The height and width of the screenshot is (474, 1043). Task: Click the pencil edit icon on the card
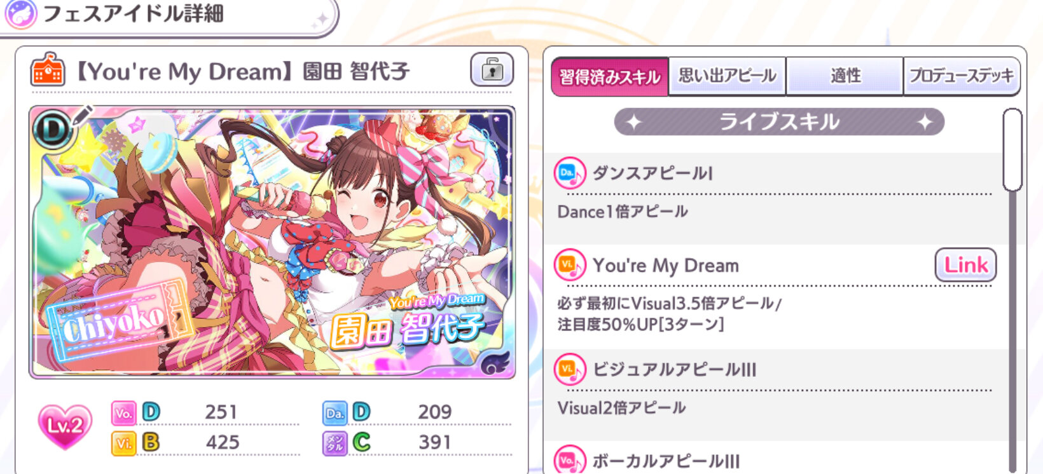84,116
